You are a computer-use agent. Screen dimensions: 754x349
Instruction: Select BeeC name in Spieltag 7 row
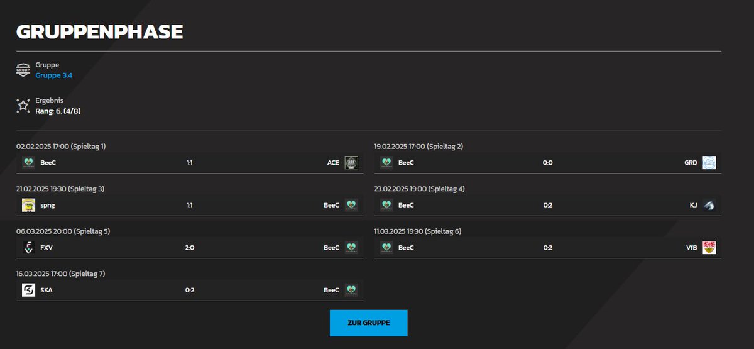click(x=331, y=290)
